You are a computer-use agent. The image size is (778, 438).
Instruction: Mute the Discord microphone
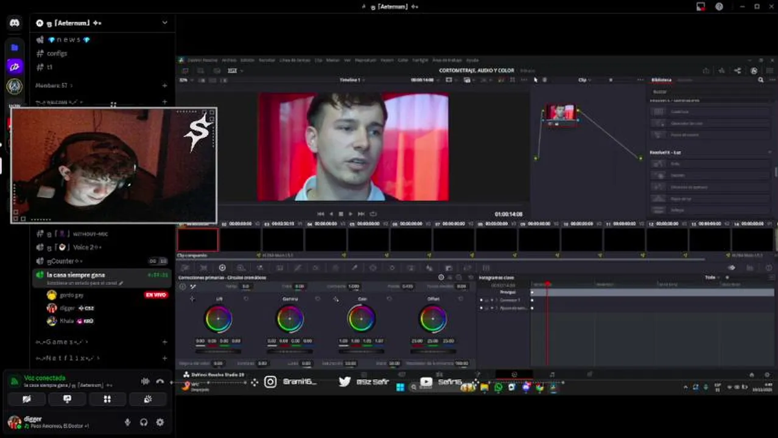click(127, 422)
